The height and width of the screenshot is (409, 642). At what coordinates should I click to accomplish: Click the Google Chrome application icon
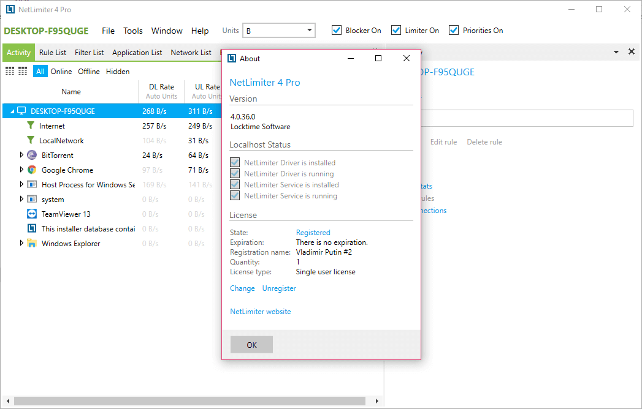pyautogui.click(x=32, y=170)
